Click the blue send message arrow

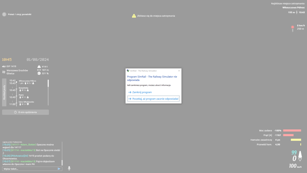(x=59, y=169)
